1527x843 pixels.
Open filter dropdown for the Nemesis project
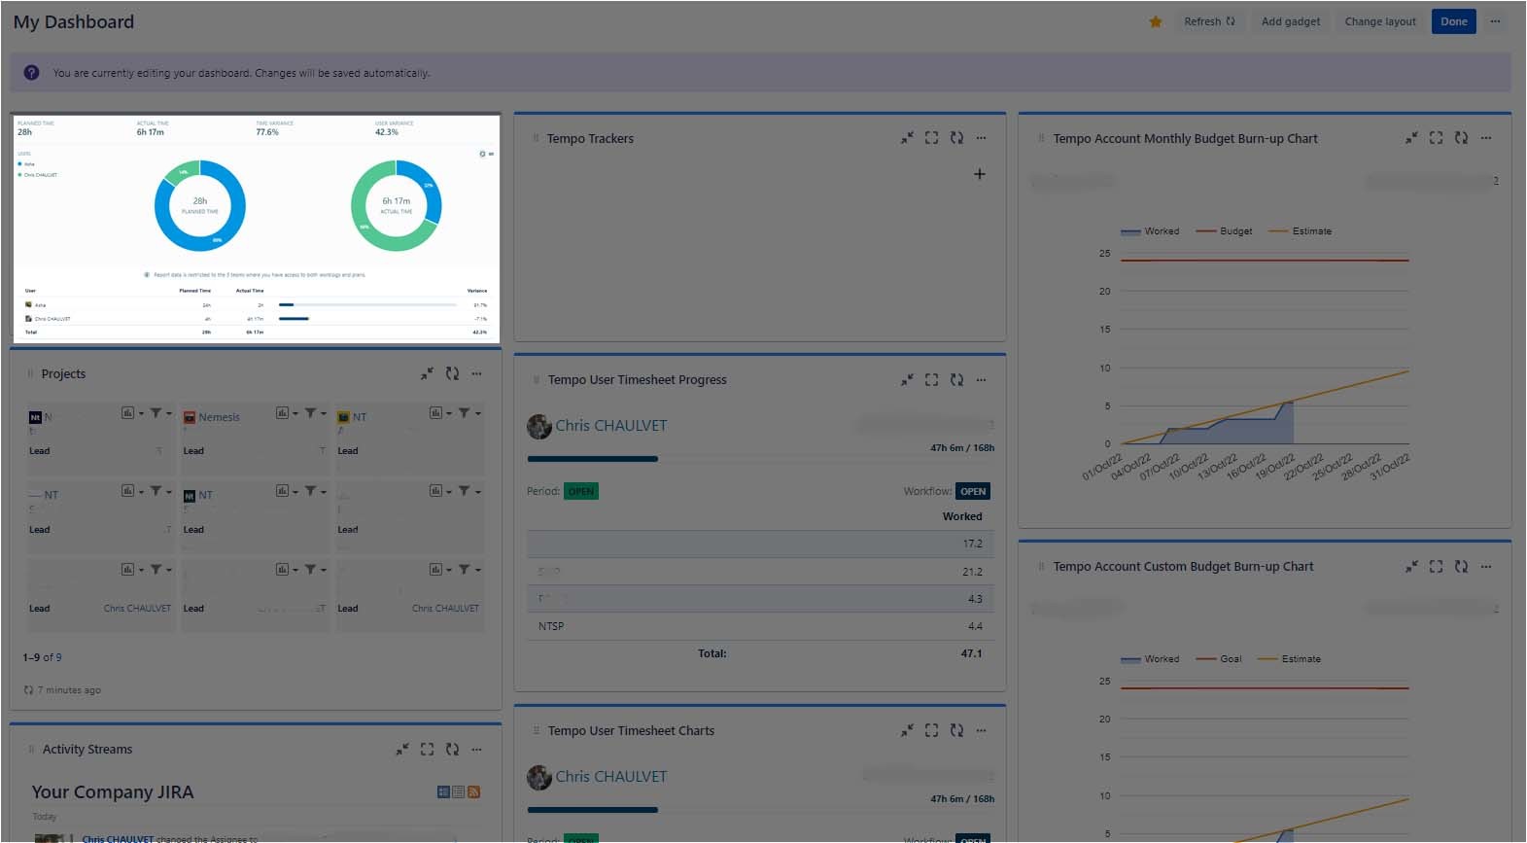click(x=314, y=413)
